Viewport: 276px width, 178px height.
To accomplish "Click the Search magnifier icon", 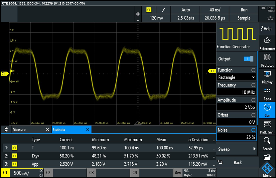I will click(267, 144).
